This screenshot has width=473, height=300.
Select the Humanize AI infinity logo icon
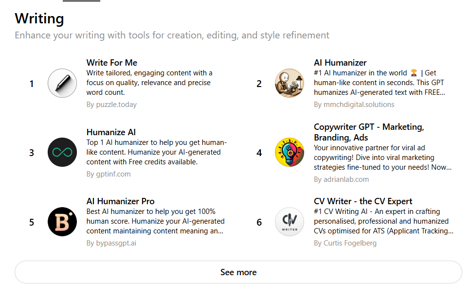coord(62,152)
